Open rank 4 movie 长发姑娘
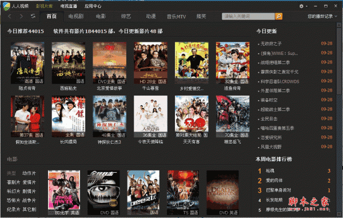Screen dimensions: 343x218 pos(274,200)
